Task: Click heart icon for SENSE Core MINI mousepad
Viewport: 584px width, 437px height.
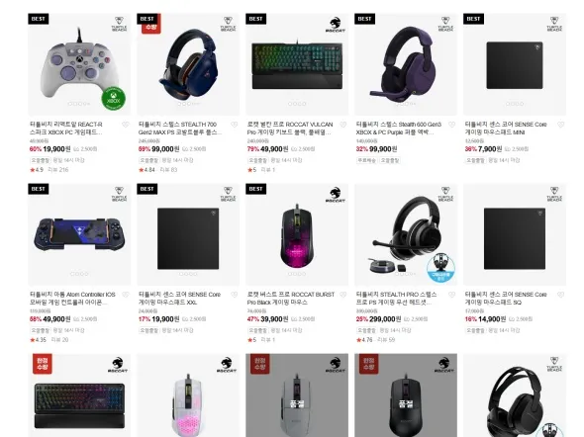Action: [560, 125]
